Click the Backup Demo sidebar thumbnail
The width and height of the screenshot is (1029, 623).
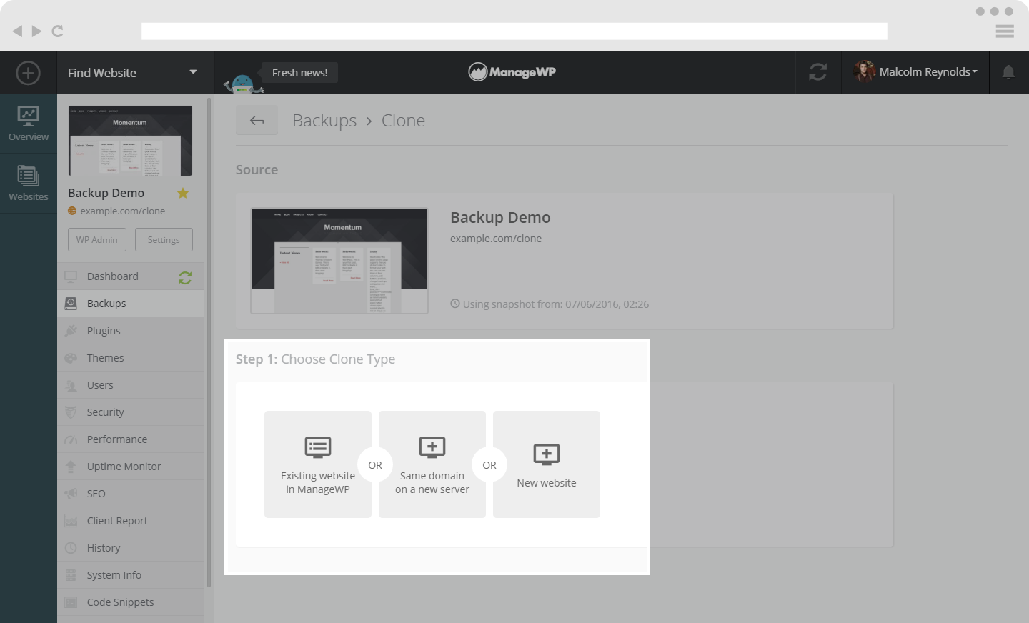point(130,141)
